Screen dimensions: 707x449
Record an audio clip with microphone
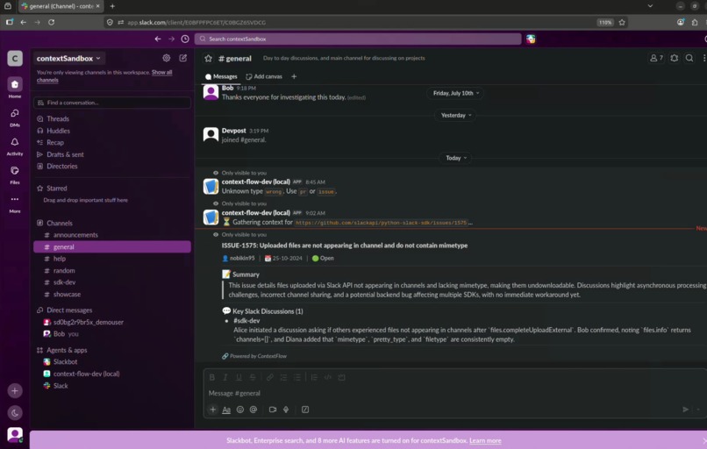coord(286,410)
